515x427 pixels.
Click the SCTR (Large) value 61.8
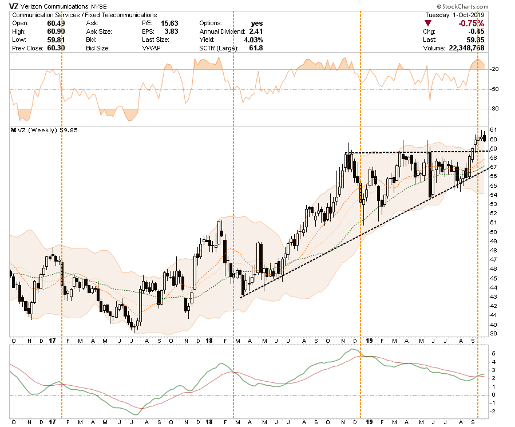[x=256, y=48]
